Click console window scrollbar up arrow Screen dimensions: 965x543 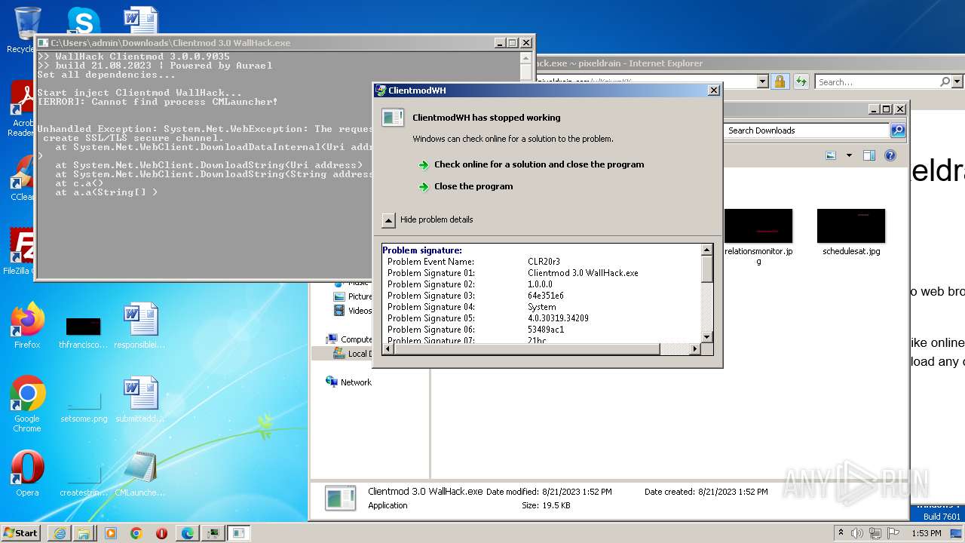pyautogui.click(x=527, y=58)
